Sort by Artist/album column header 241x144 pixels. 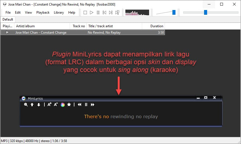(x=42, y=26)
